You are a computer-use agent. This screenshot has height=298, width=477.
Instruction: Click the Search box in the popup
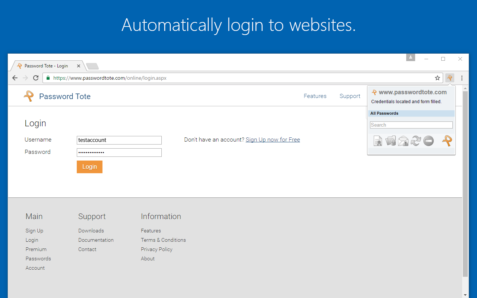click(411, 125)
